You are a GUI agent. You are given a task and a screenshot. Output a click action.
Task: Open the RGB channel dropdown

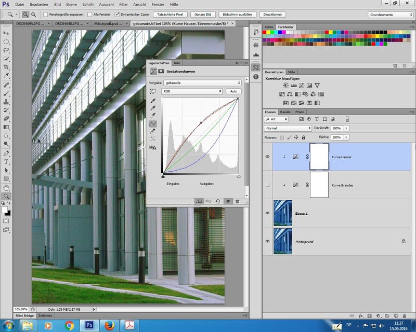point(192,91)
